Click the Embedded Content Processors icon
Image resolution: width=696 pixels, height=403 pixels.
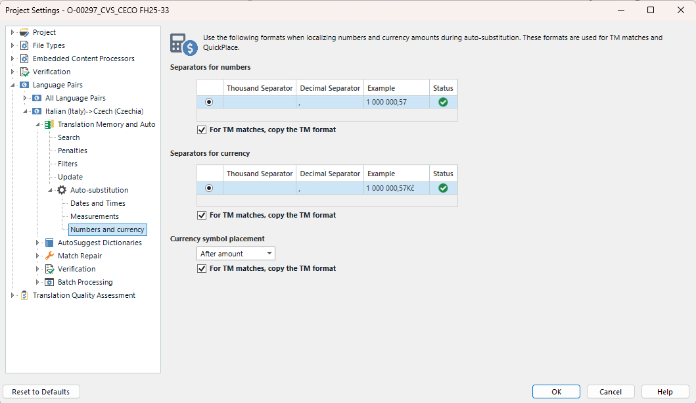tap(24, 59)
